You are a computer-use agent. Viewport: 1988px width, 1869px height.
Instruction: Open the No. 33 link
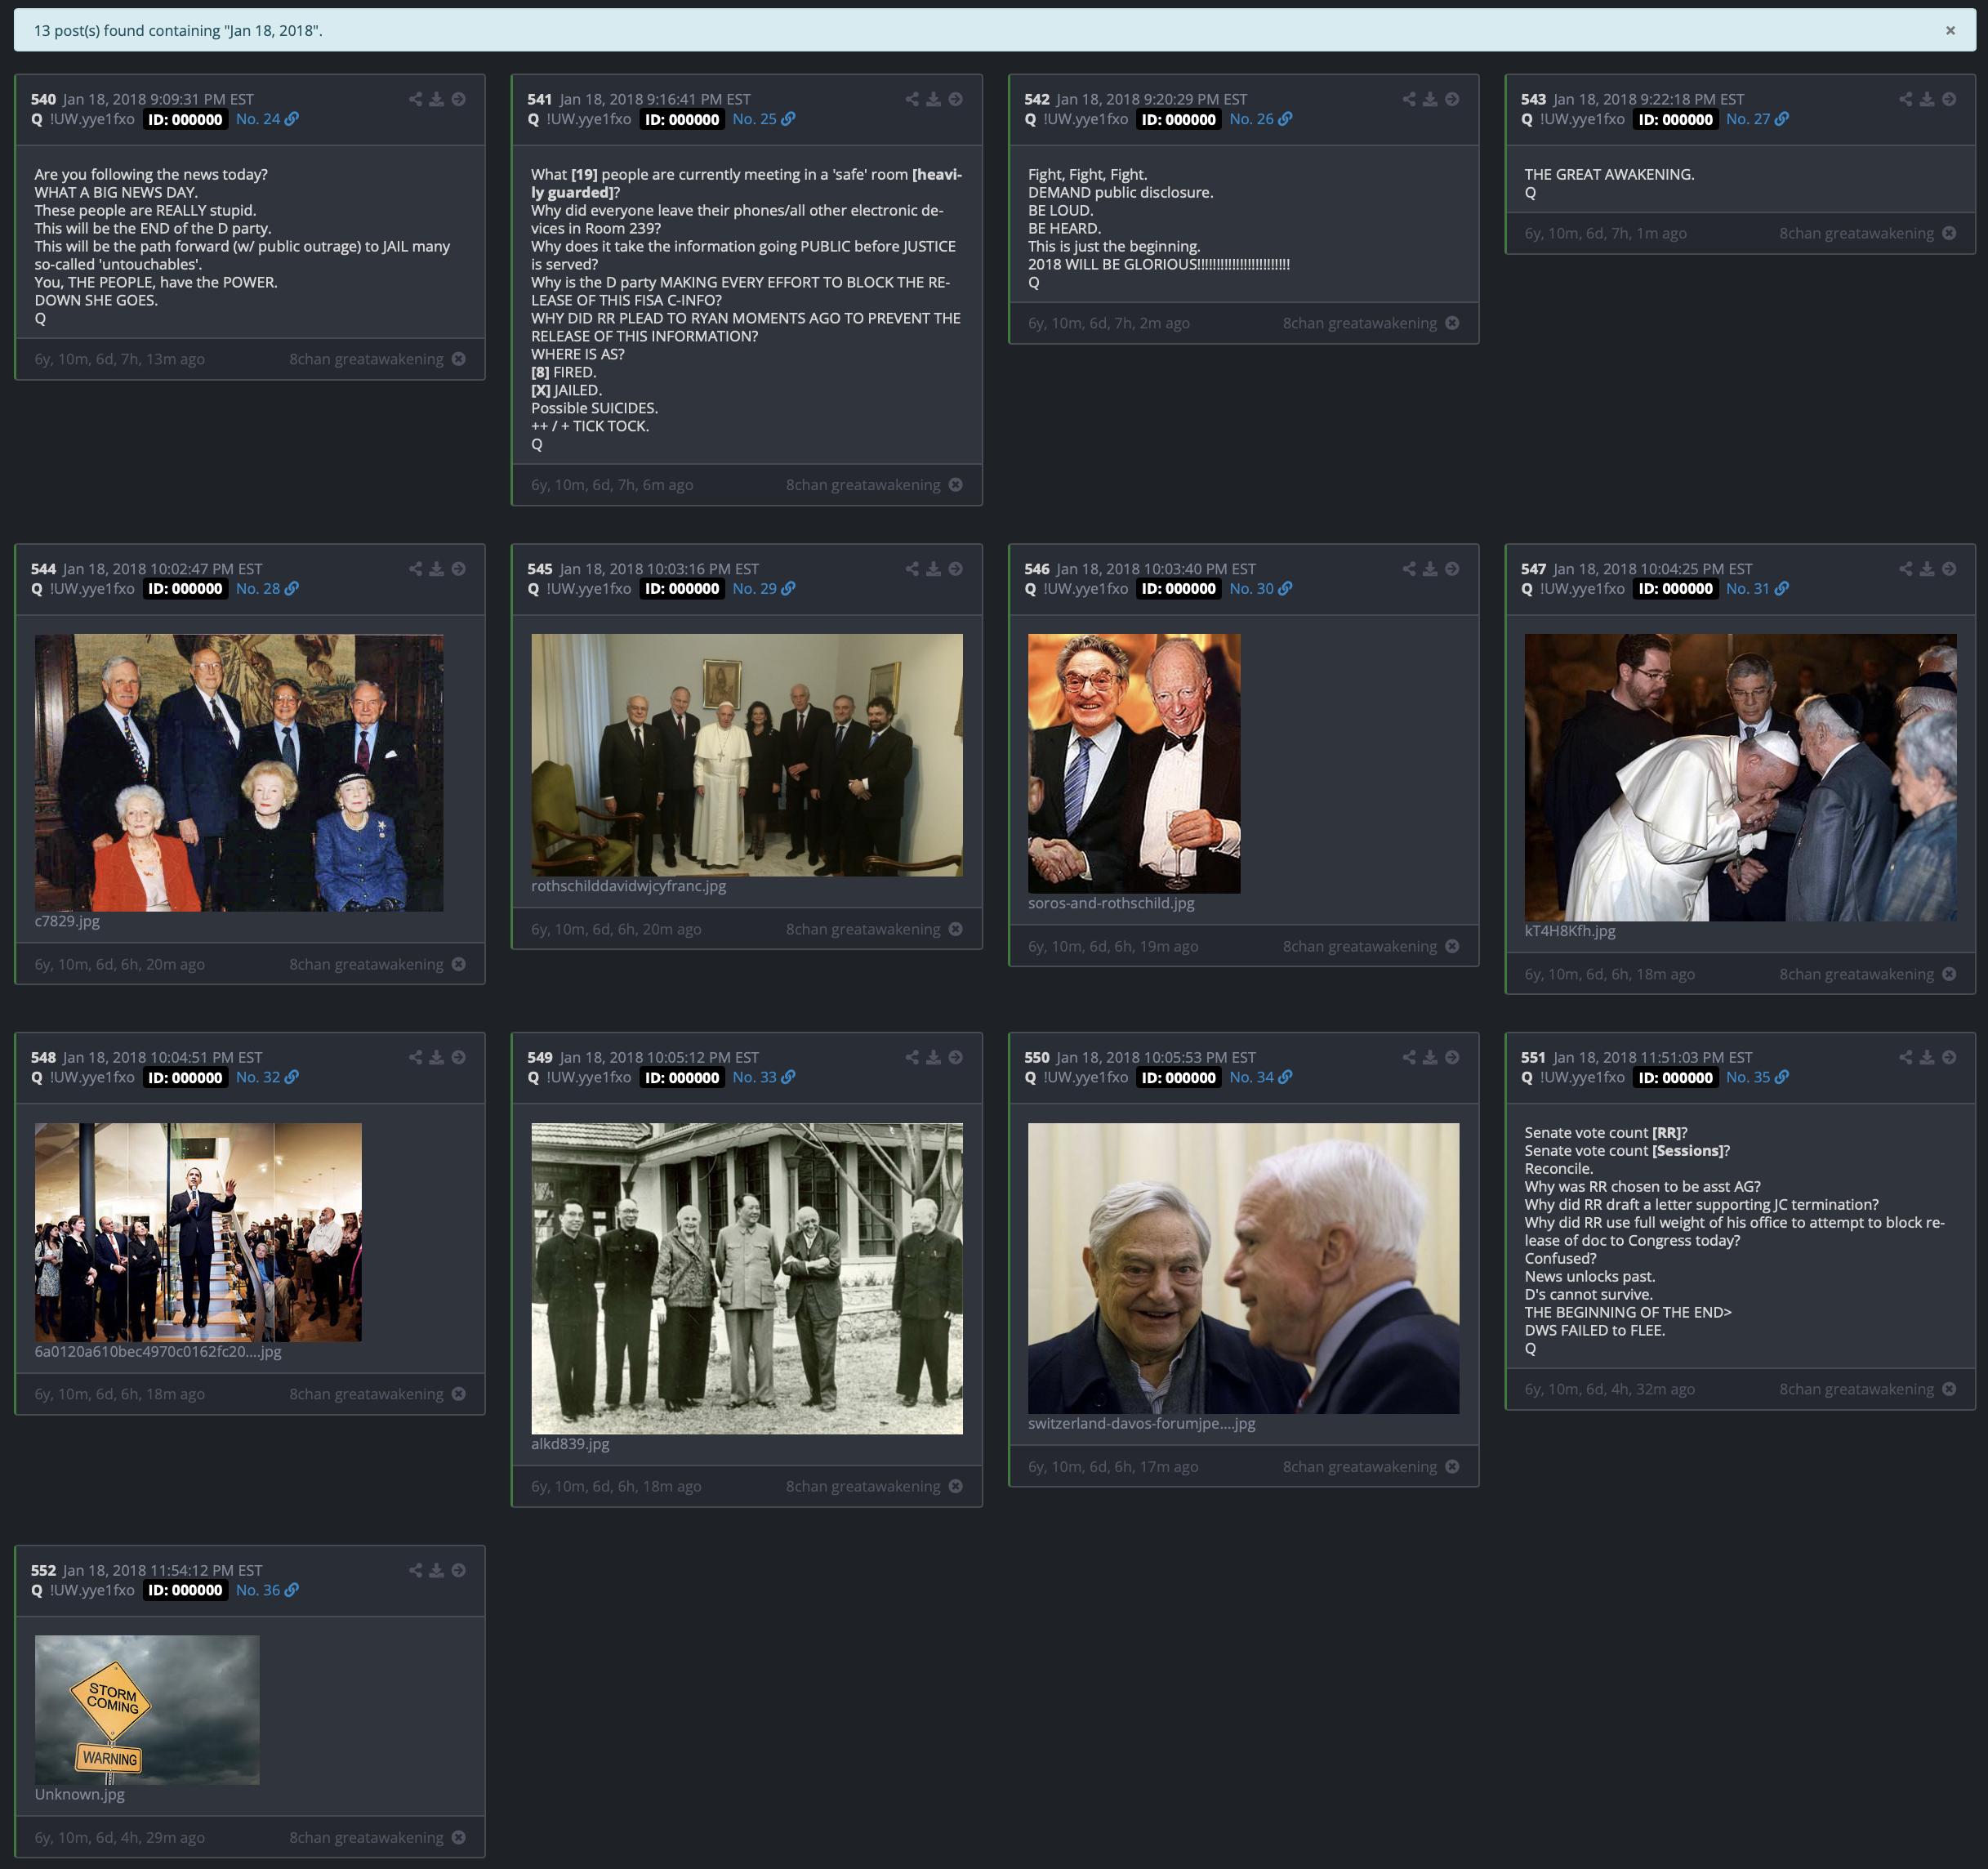764,1077
